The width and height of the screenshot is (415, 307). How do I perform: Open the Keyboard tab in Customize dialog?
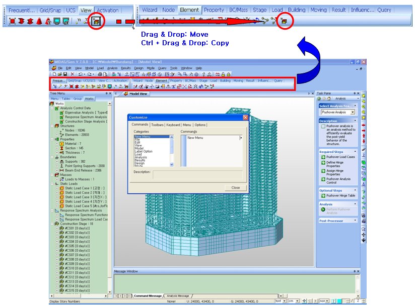[x=173, y=125]
